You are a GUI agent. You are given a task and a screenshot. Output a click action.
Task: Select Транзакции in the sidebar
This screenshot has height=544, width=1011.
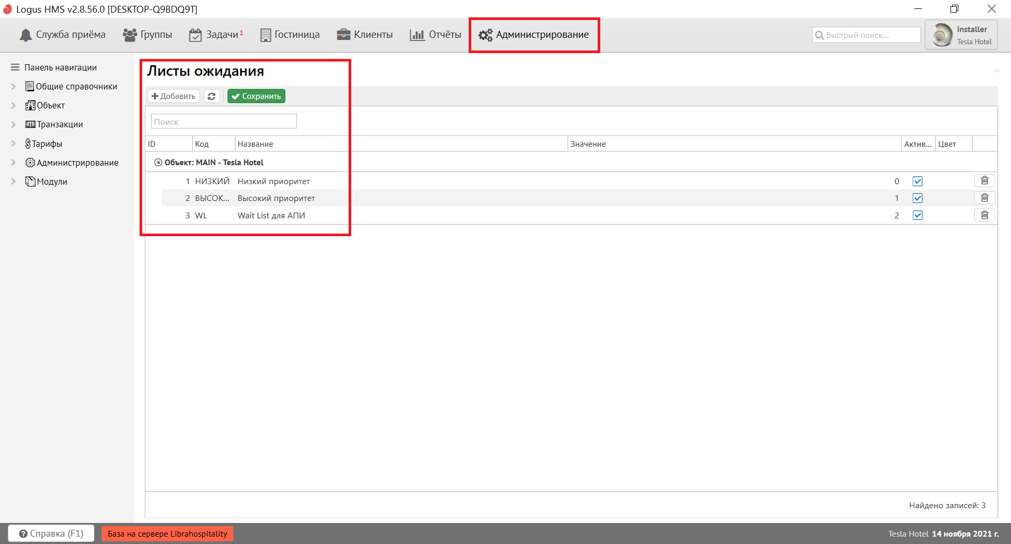click(x=54, y=124)
